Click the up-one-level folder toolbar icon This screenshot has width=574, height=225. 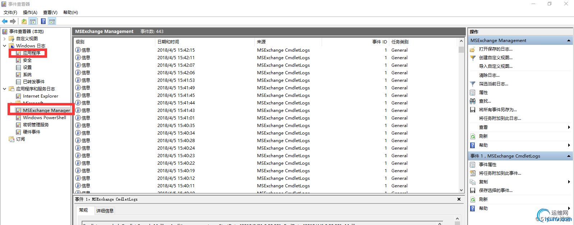pyautogui.click(x=24, y=21)
